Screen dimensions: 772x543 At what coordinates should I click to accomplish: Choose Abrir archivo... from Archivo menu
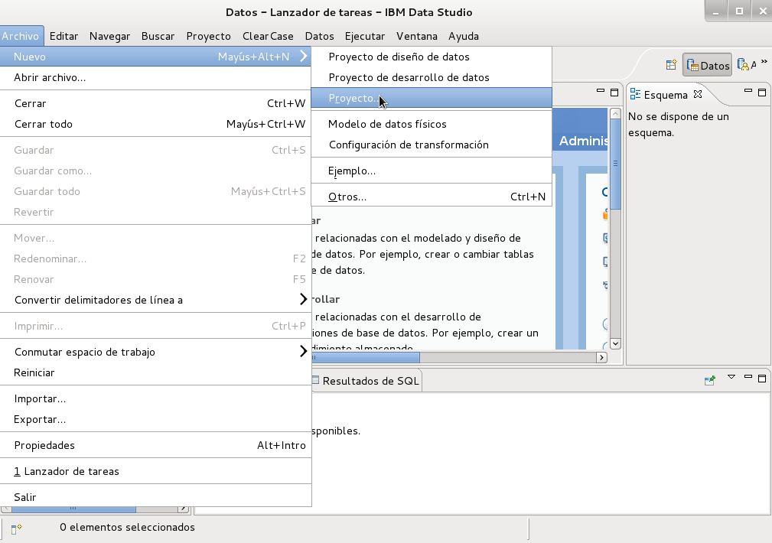pyautogui.click(x=155, y=77)
